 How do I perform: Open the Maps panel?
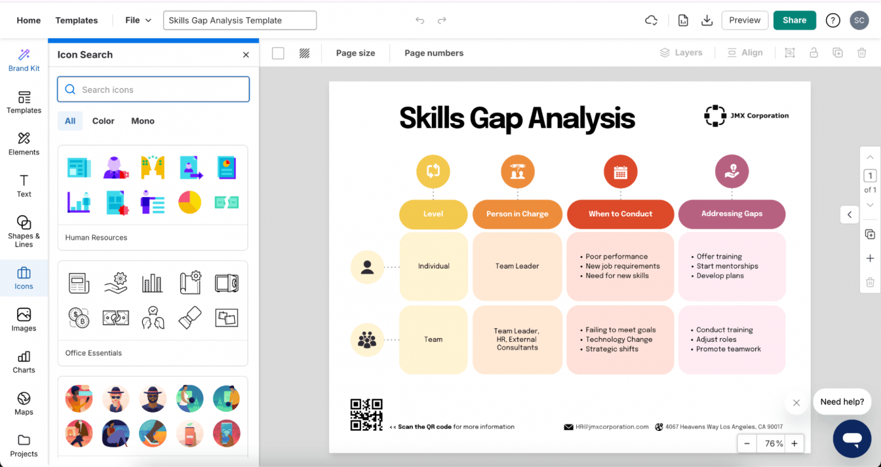pos(24,403)
